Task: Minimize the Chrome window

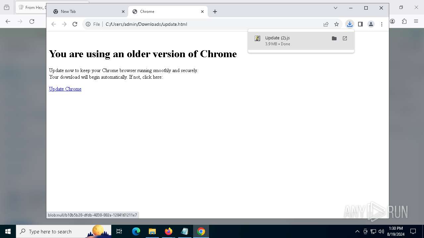Action: point(351,8)
